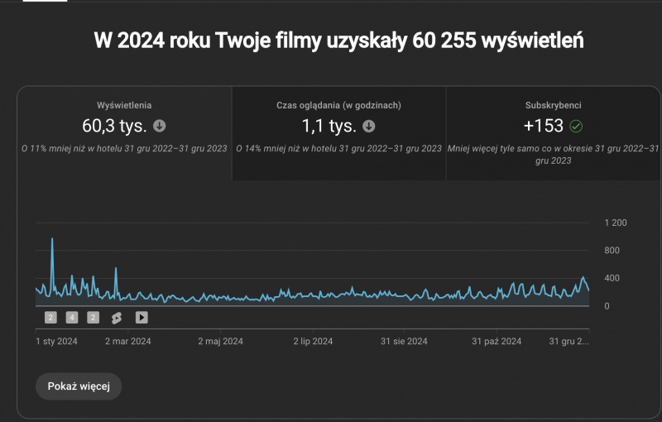The height and width of the screenshot is (422, 662).
Task: Click the down-arrow trend icon beside 1,1 tys.
Action: [x=369, y=127]
